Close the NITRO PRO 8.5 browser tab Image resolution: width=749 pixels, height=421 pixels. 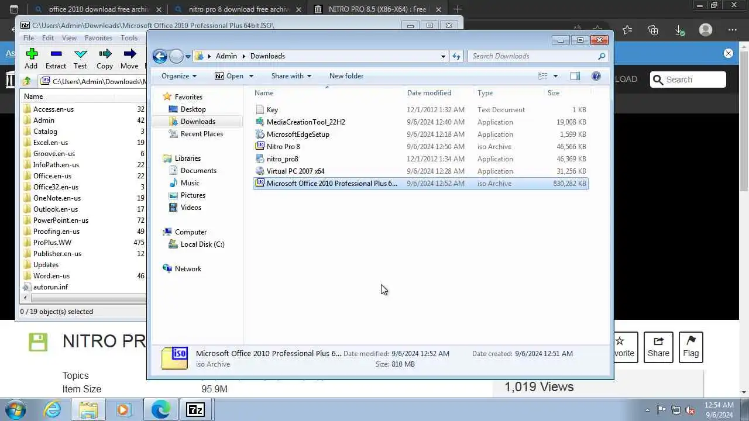[438, 9]
